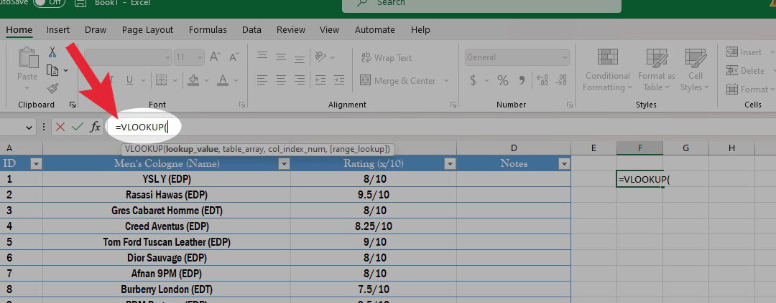Image resolution: width=776 pixels, height=303 pixels.
Task: Apply Comma Style format
Action: [x=521, y=80]
